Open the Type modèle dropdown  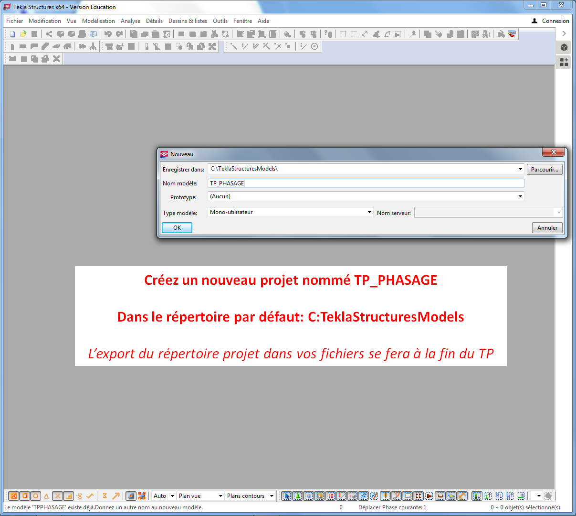tap(369, 212)
